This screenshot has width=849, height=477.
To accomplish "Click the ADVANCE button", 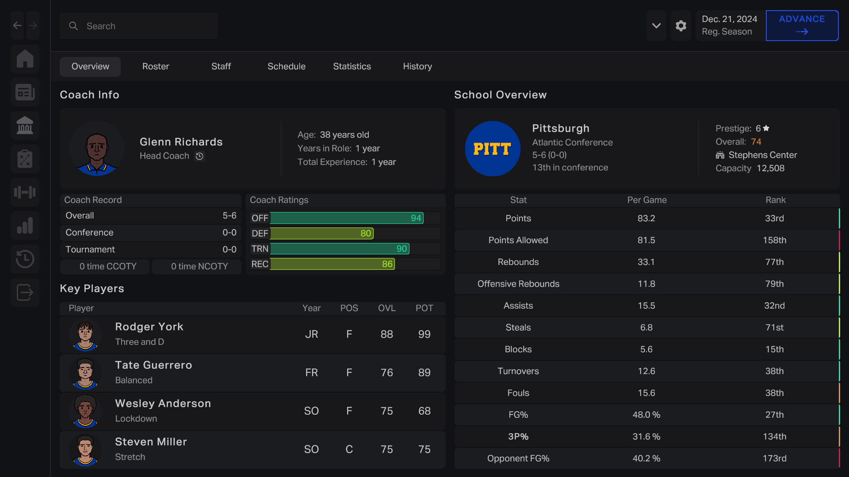I will pos(802,25).
